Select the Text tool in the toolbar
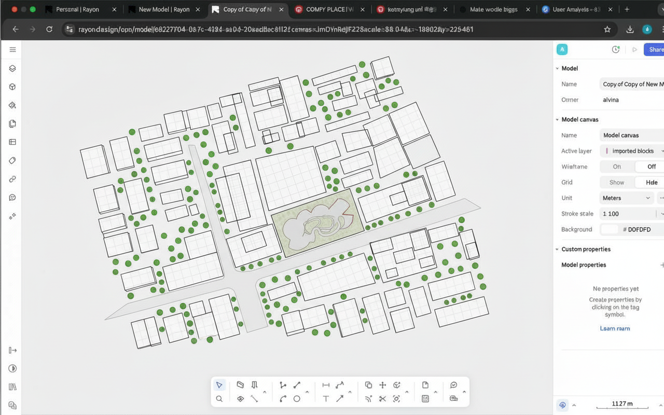The width and height of the screenshot is (664, 415). 326,398
